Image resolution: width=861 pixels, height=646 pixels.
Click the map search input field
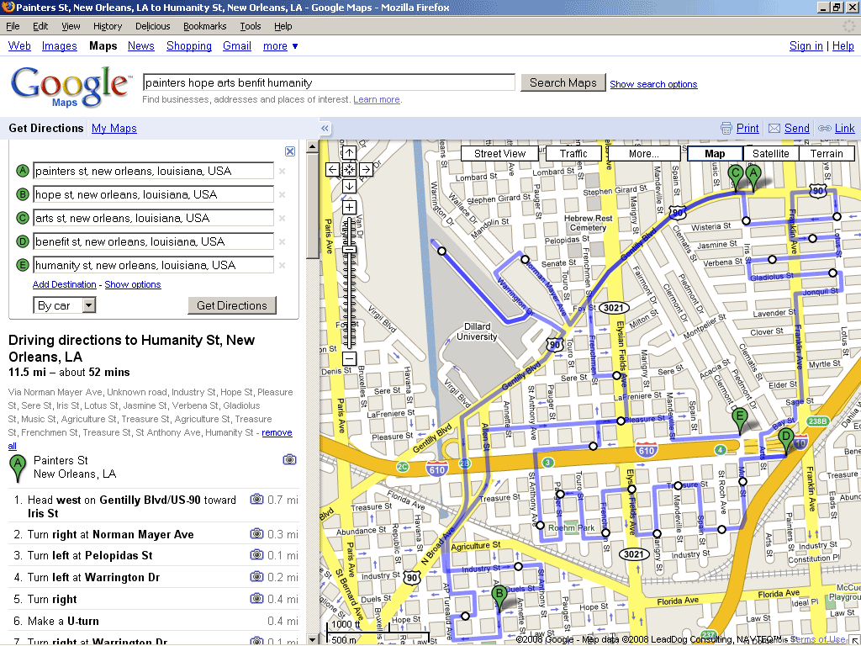tap(329, 82)
